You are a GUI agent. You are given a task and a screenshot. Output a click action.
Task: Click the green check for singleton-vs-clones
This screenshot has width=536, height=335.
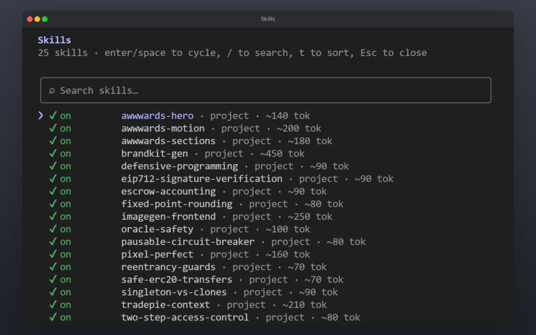(53, 292)
